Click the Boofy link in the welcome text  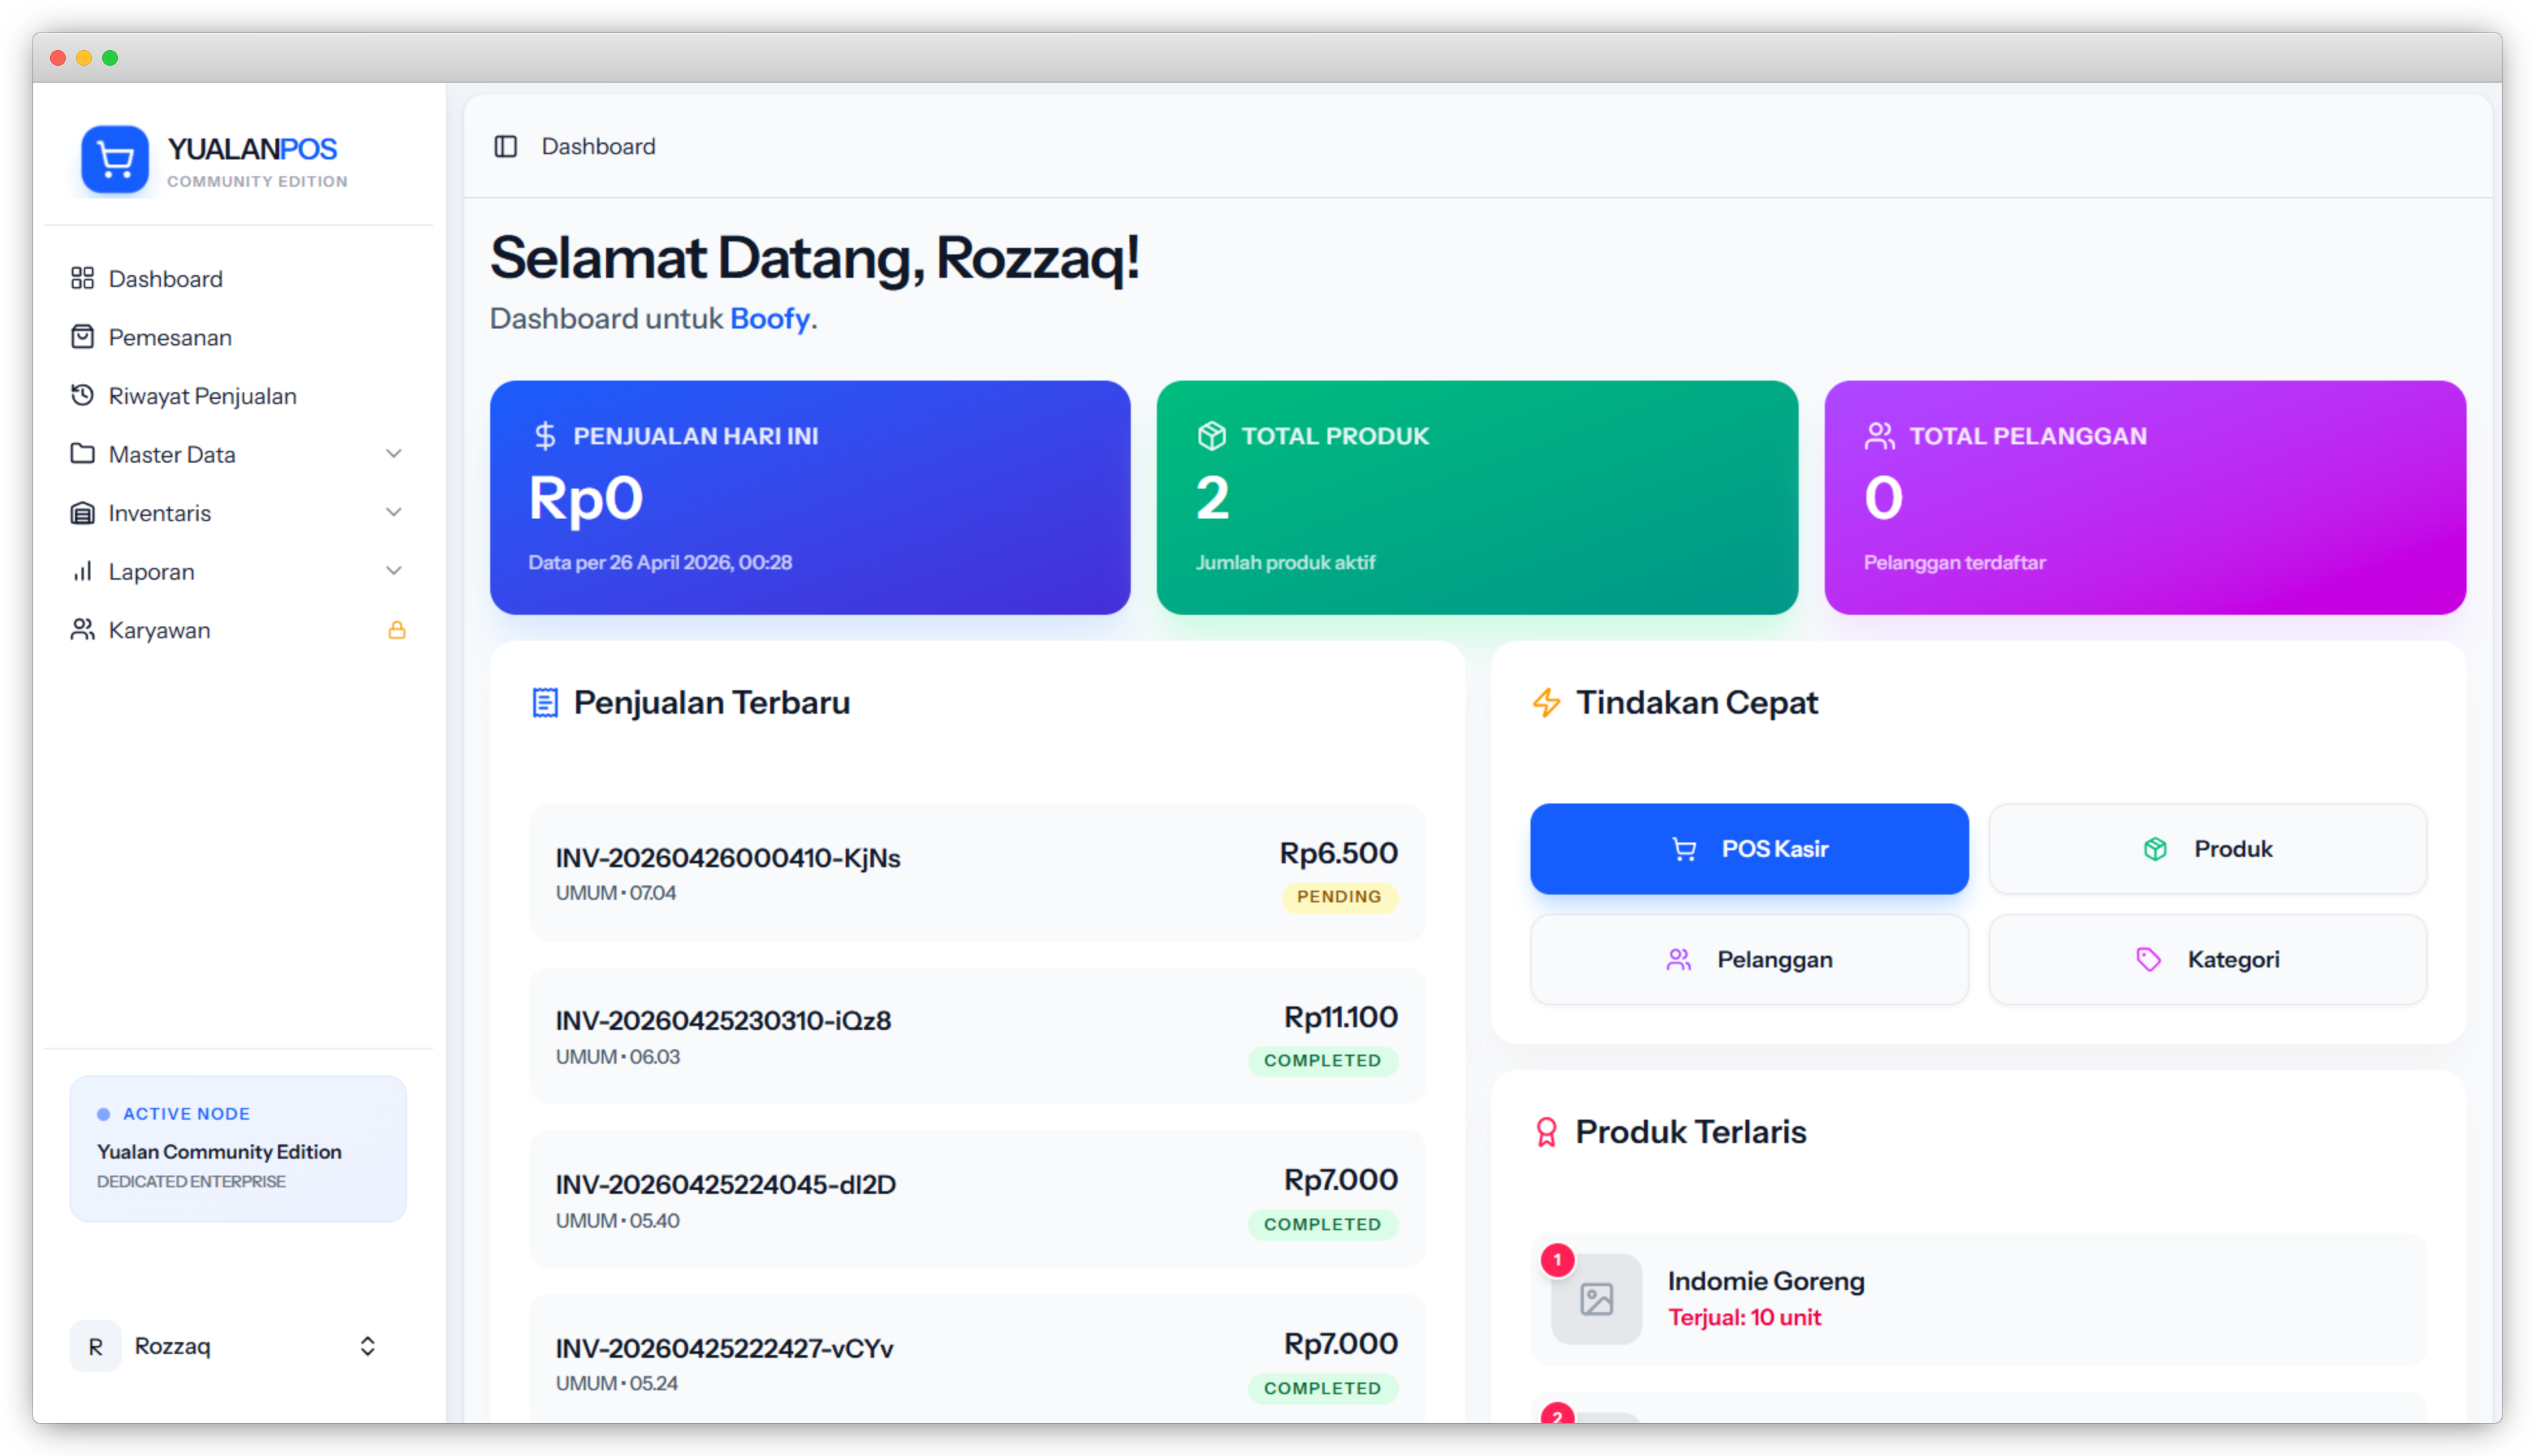(769, 318)
